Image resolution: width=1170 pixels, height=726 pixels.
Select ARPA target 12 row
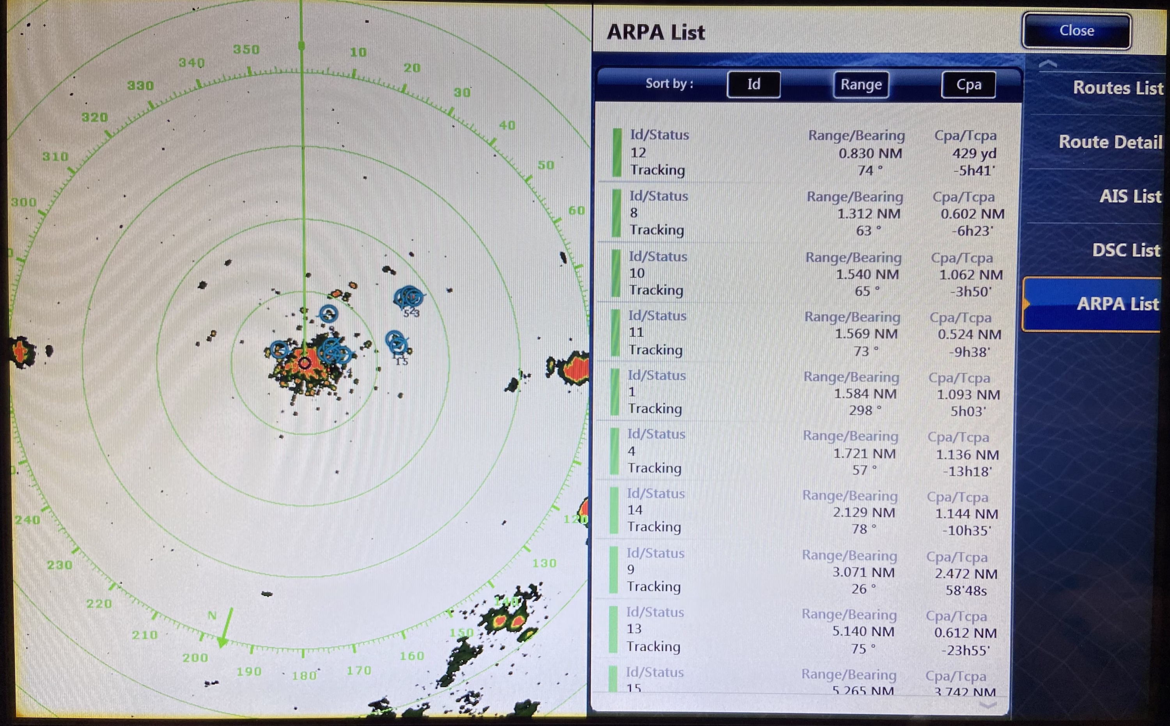(807, 153)
